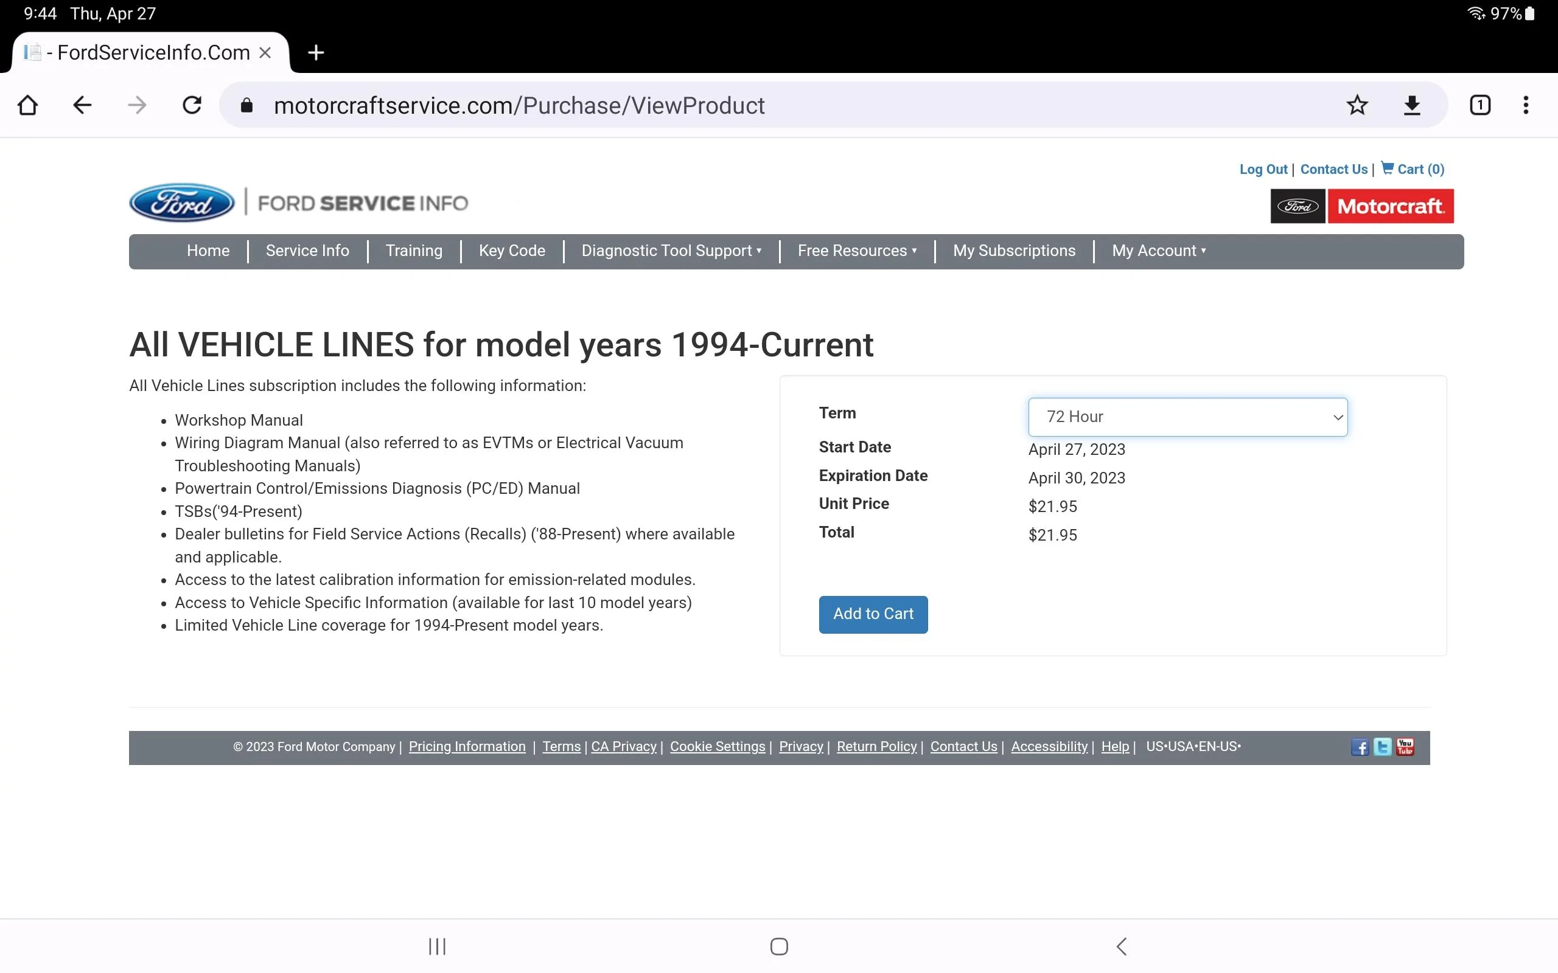Viewport: 1558px width, 973px height.
Task: Go to My Subscriptions nav item
Action: (x=1014, y=251)
